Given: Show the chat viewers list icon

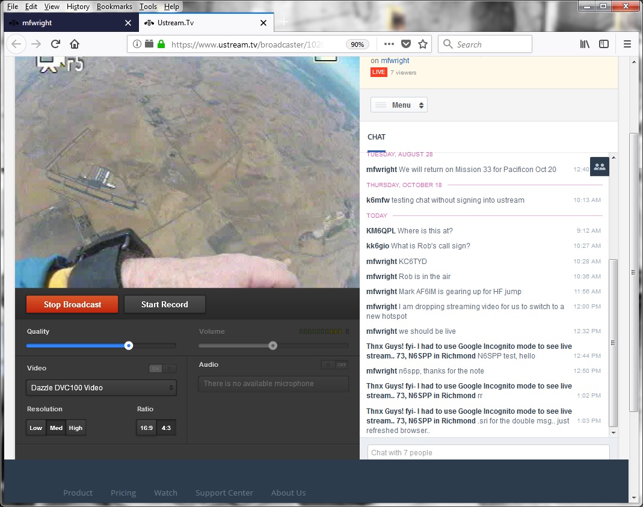Looking at the screenshot, I should pyautogui.click(x=599, y=167).
